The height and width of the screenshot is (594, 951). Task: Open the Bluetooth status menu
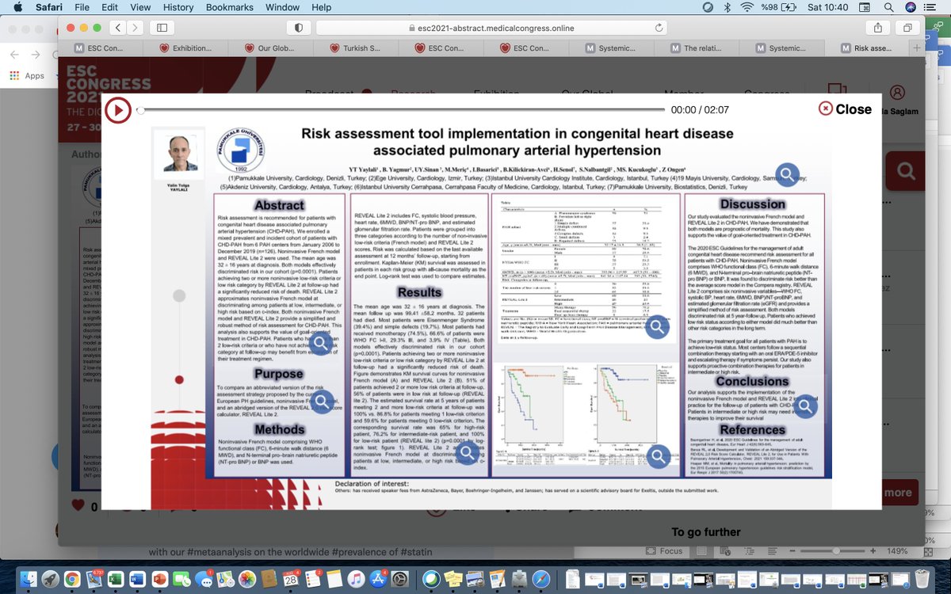728,7
